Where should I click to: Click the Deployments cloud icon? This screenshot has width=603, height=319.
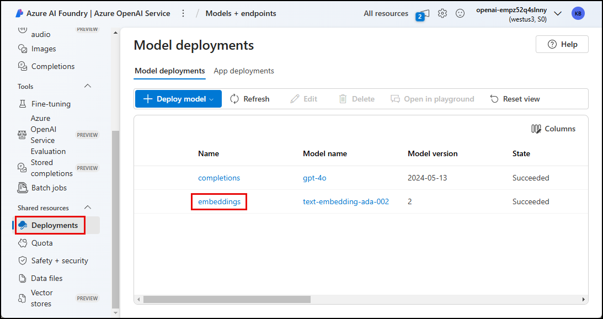(x=23, y=226)
